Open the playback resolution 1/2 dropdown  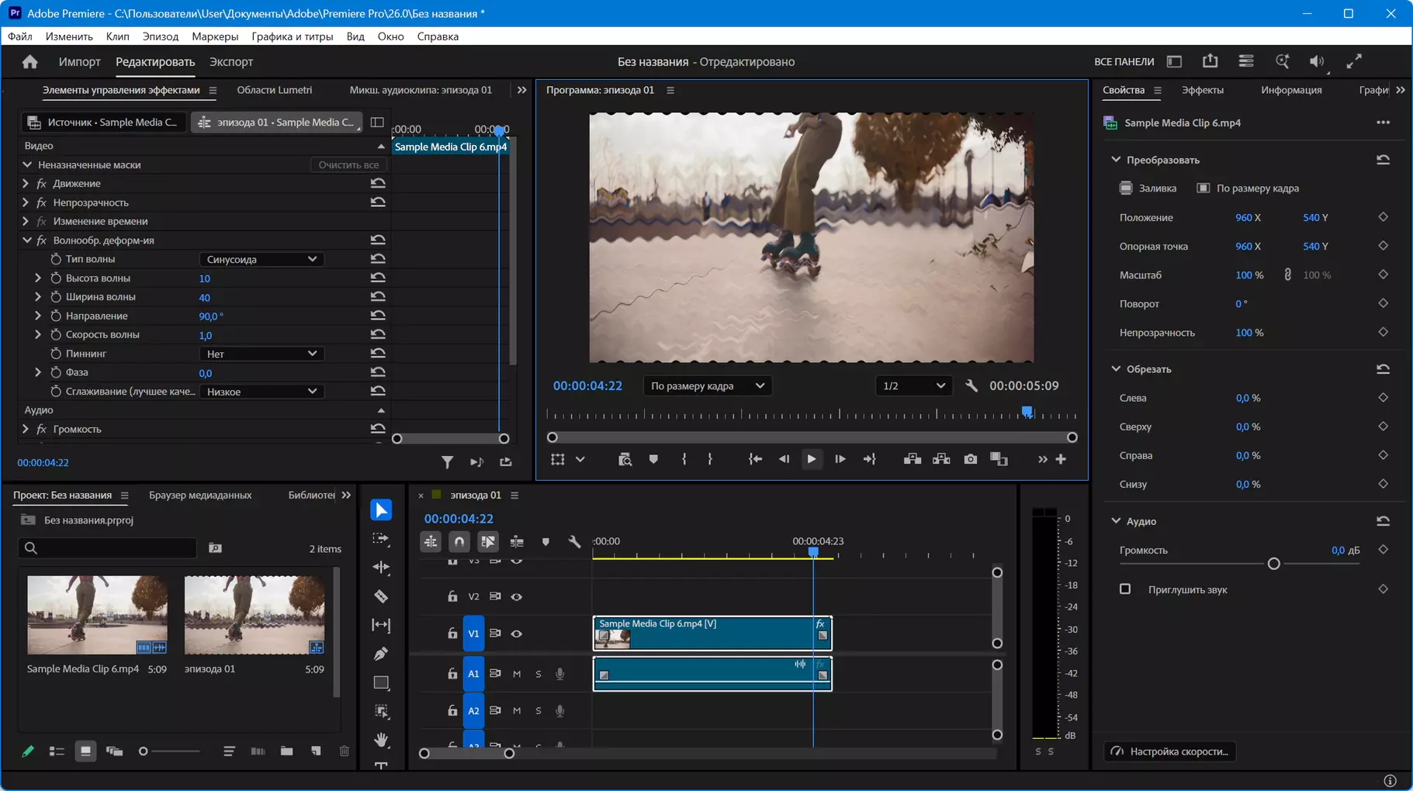[914, 385]
